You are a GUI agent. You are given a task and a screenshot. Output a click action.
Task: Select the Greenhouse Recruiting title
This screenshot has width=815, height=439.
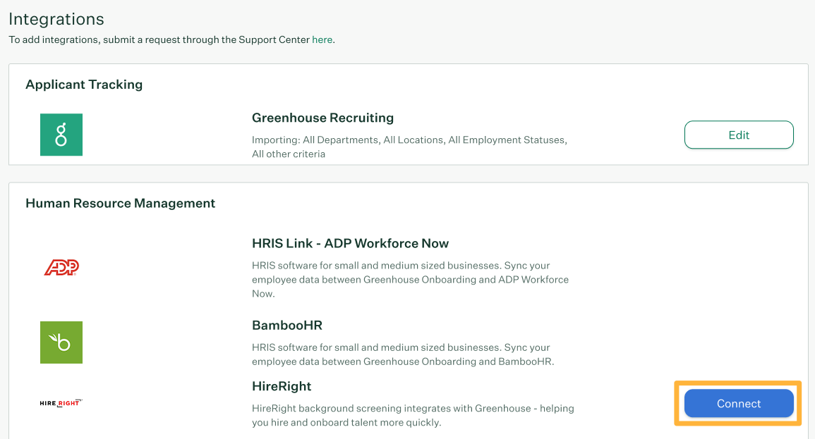[x=322, y=118]
